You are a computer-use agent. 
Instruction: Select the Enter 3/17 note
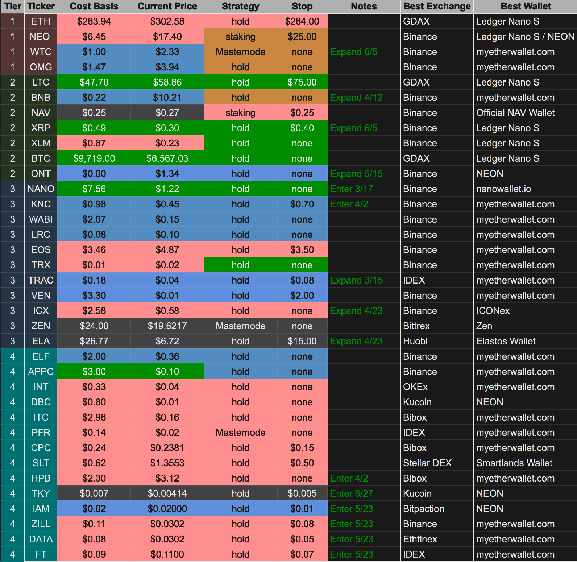pyautogui.click(x=364, y=189)
